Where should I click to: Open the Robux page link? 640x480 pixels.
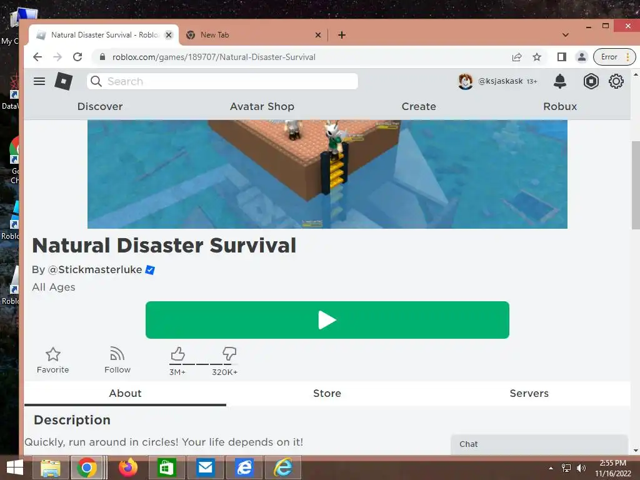pos(560,106)
